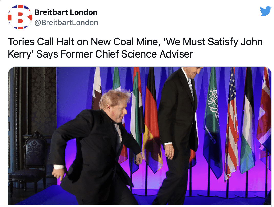Open the tweet's photo card

coord(140,136)
